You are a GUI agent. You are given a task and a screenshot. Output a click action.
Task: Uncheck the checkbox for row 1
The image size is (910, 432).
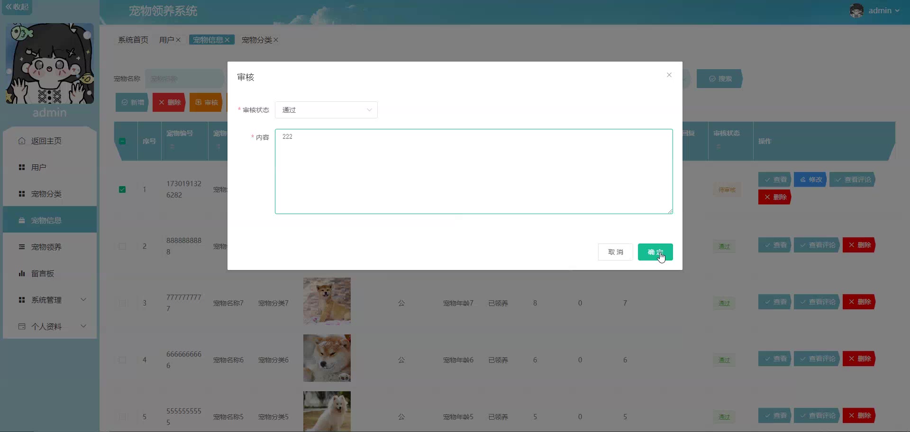click(122, 189)
